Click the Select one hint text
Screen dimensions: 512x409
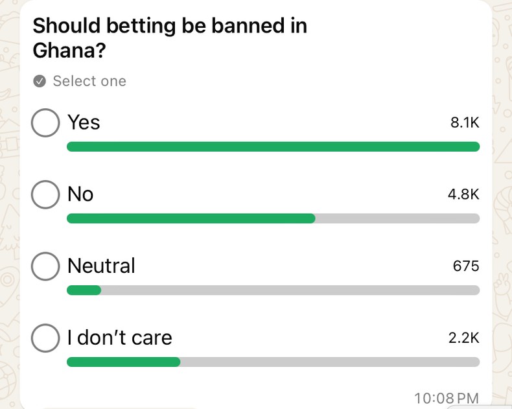[89, 82]
